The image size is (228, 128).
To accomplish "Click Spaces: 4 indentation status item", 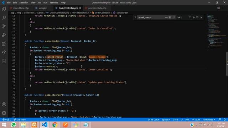I will click(166, 119).
